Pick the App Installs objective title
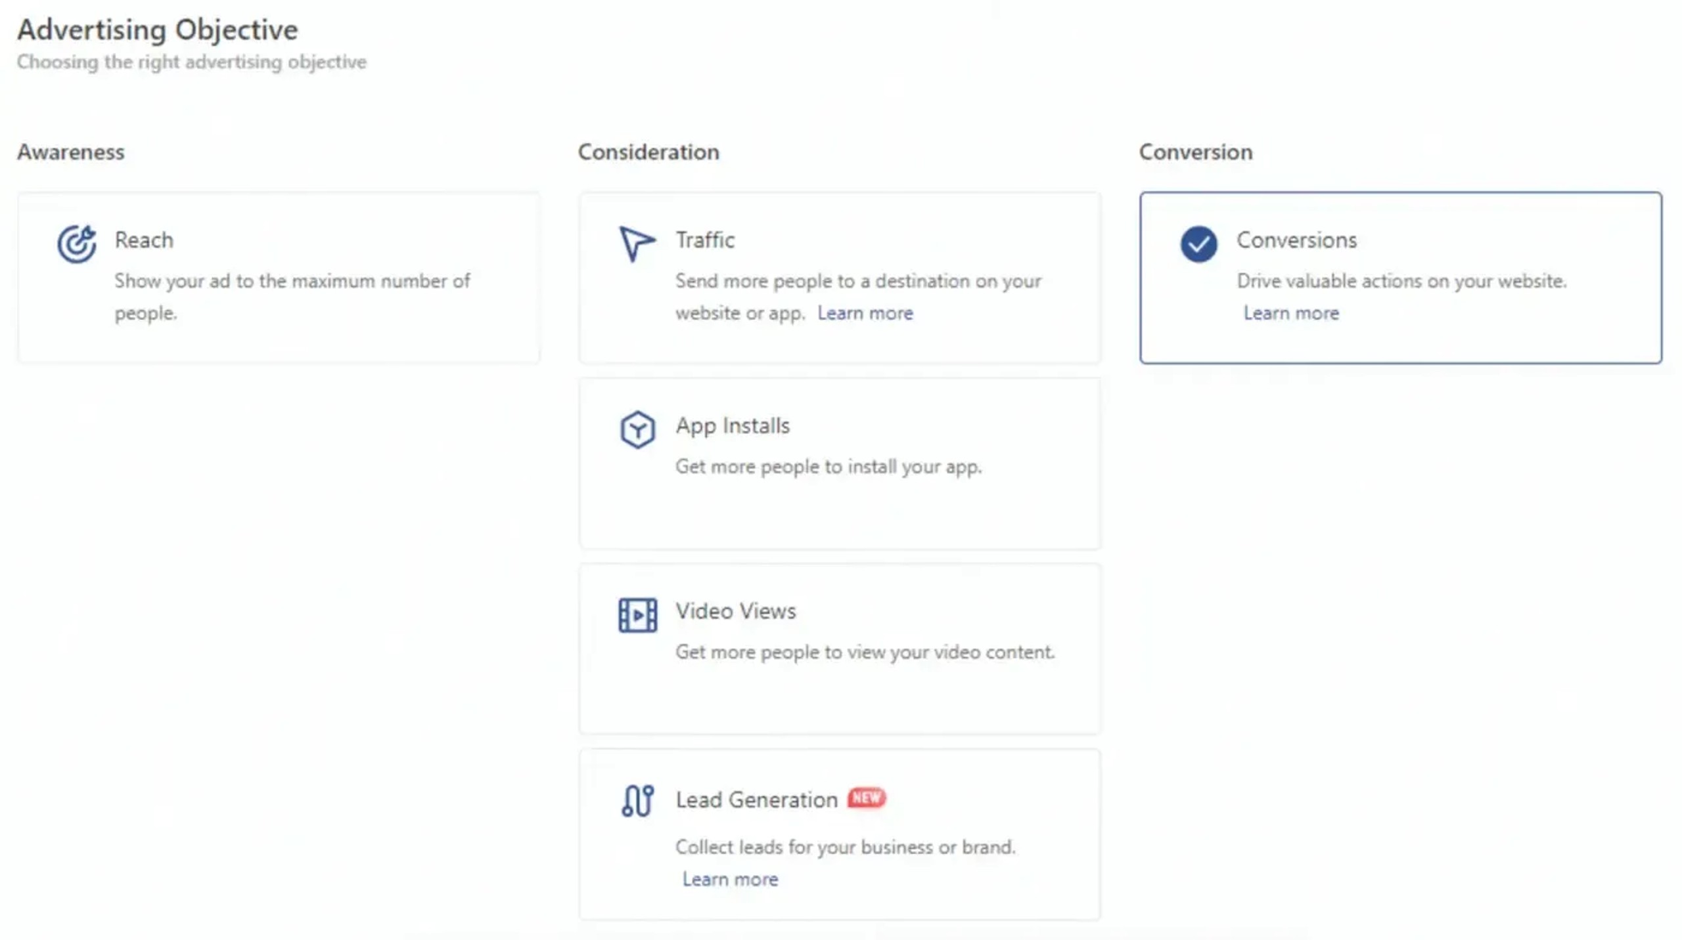 (733, 426)
